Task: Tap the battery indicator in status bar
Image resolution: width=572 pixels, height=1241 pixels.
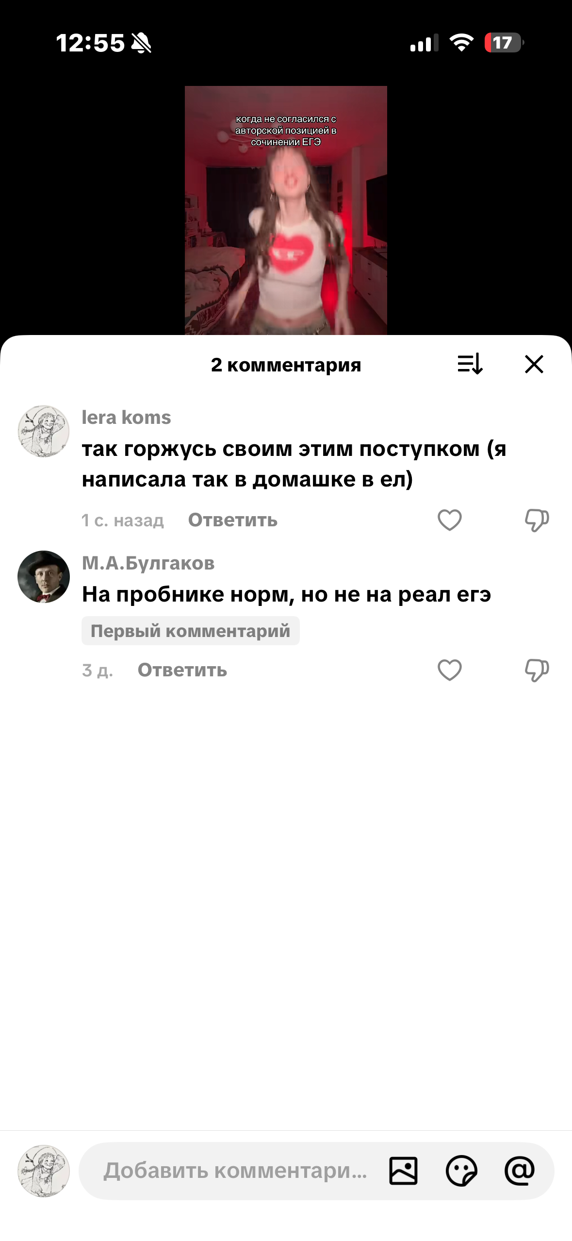Action: click(504, 43)
